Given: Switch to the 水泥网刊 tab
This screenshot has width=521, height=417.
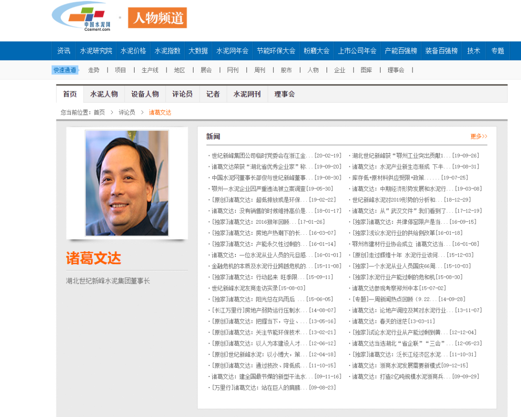Looking at the screenshot, I should pos(247,94).
